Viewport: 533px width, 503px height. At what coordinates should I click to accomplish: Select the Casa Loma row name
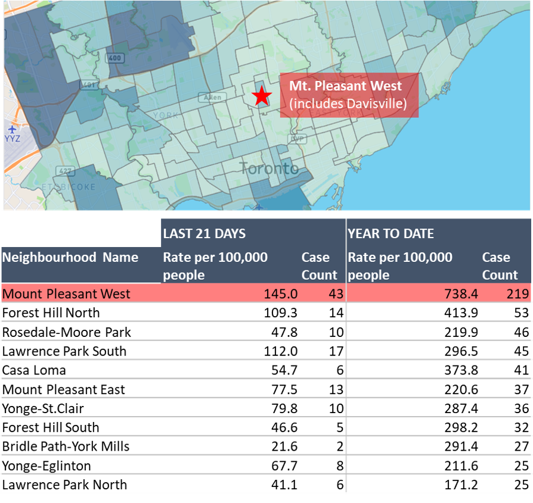[x=34, y=370]
